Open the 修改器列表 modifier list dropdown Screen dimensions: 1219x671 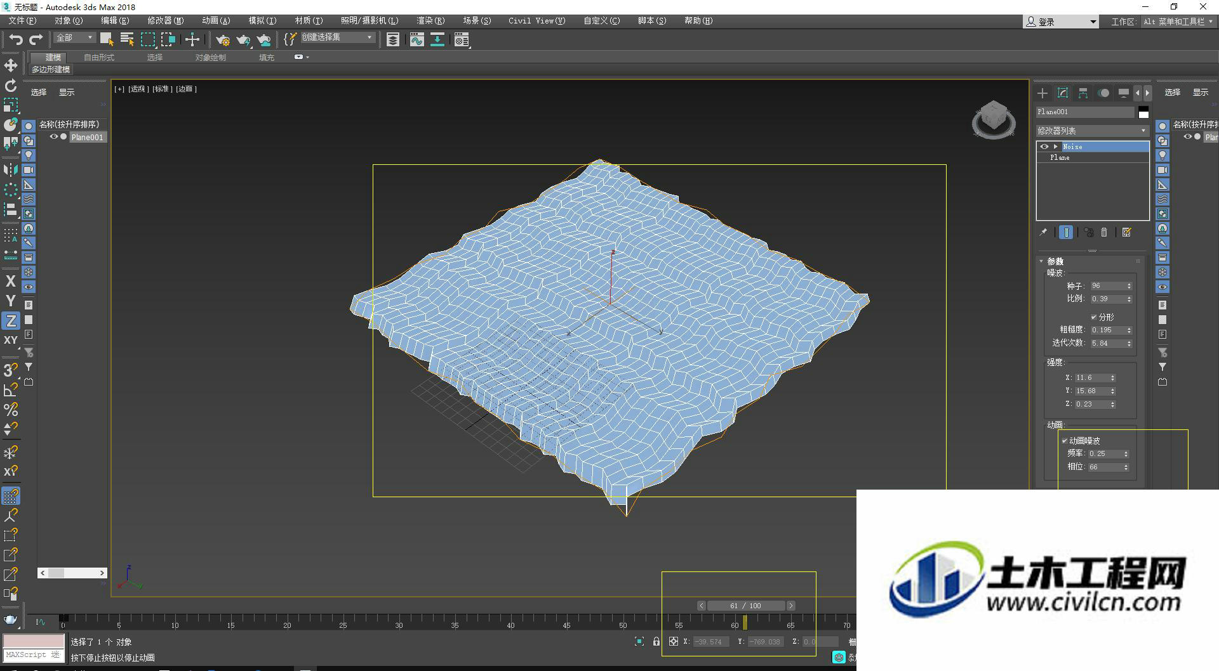[x=1092, y=131]
